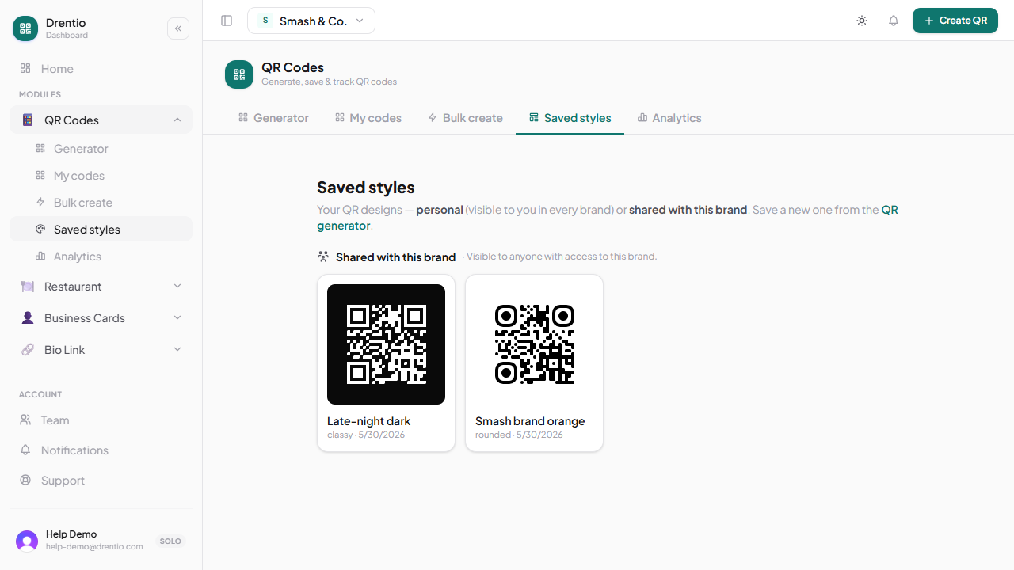Click the Restaurant module icon
1014x570 pixels.
pos(28,287)
